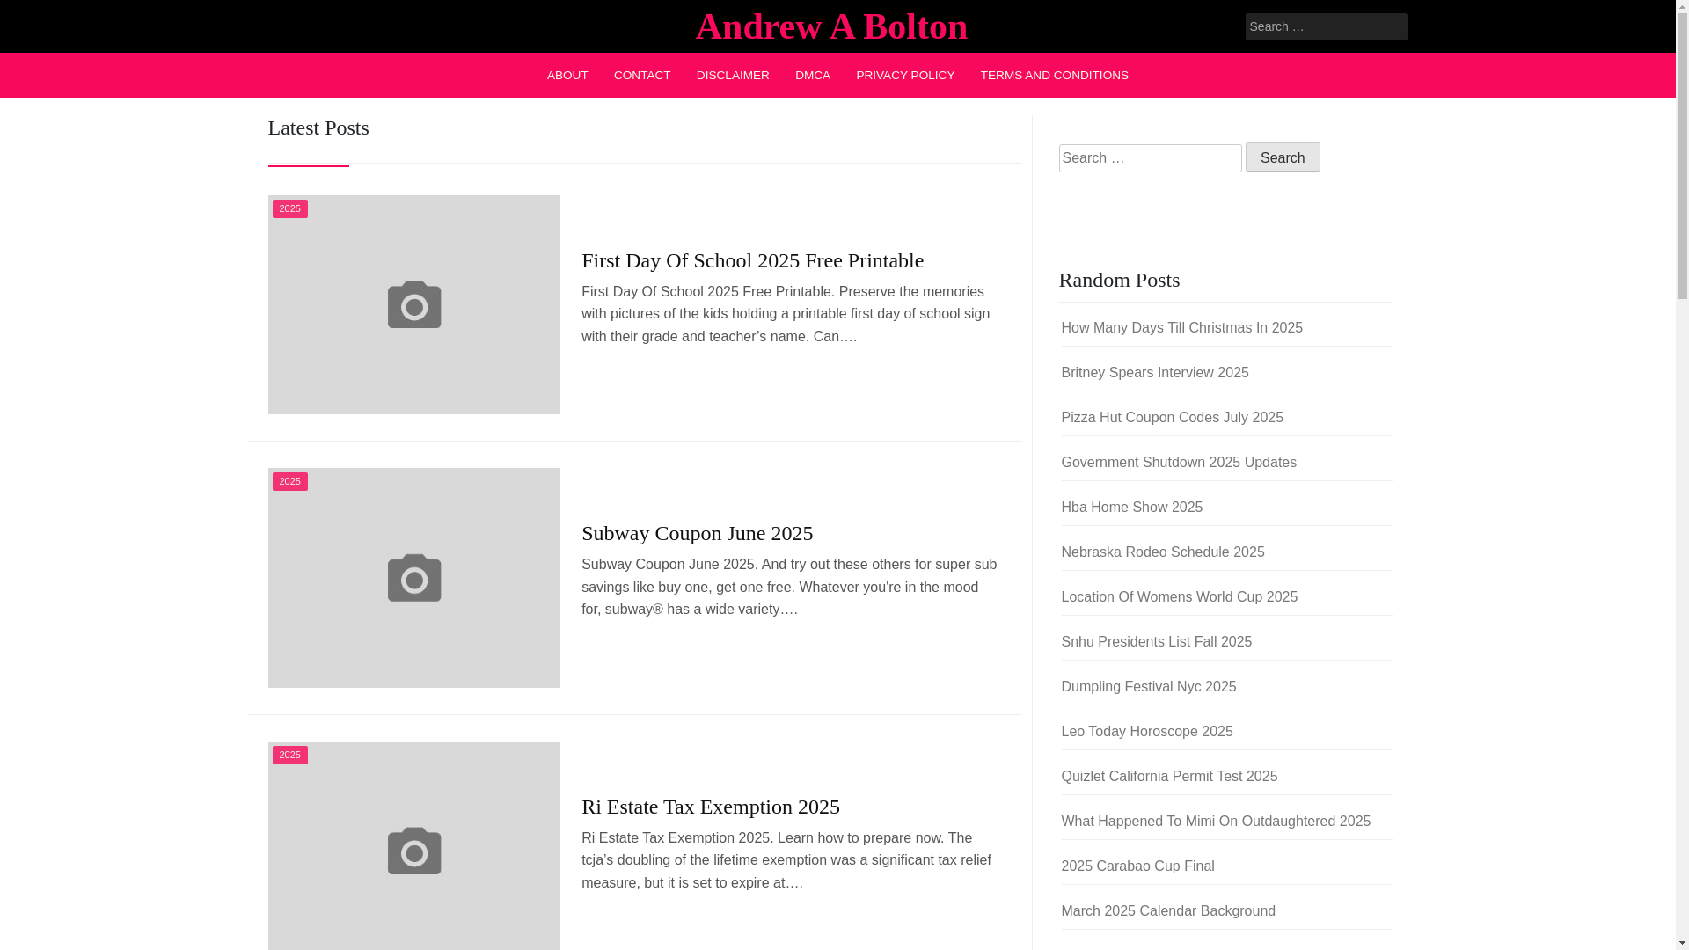Open What Happened To Mimi On Outdaughtered 2025
Image resolution: width=1689 pixels, height=950 pixels.
point(1215,822)
